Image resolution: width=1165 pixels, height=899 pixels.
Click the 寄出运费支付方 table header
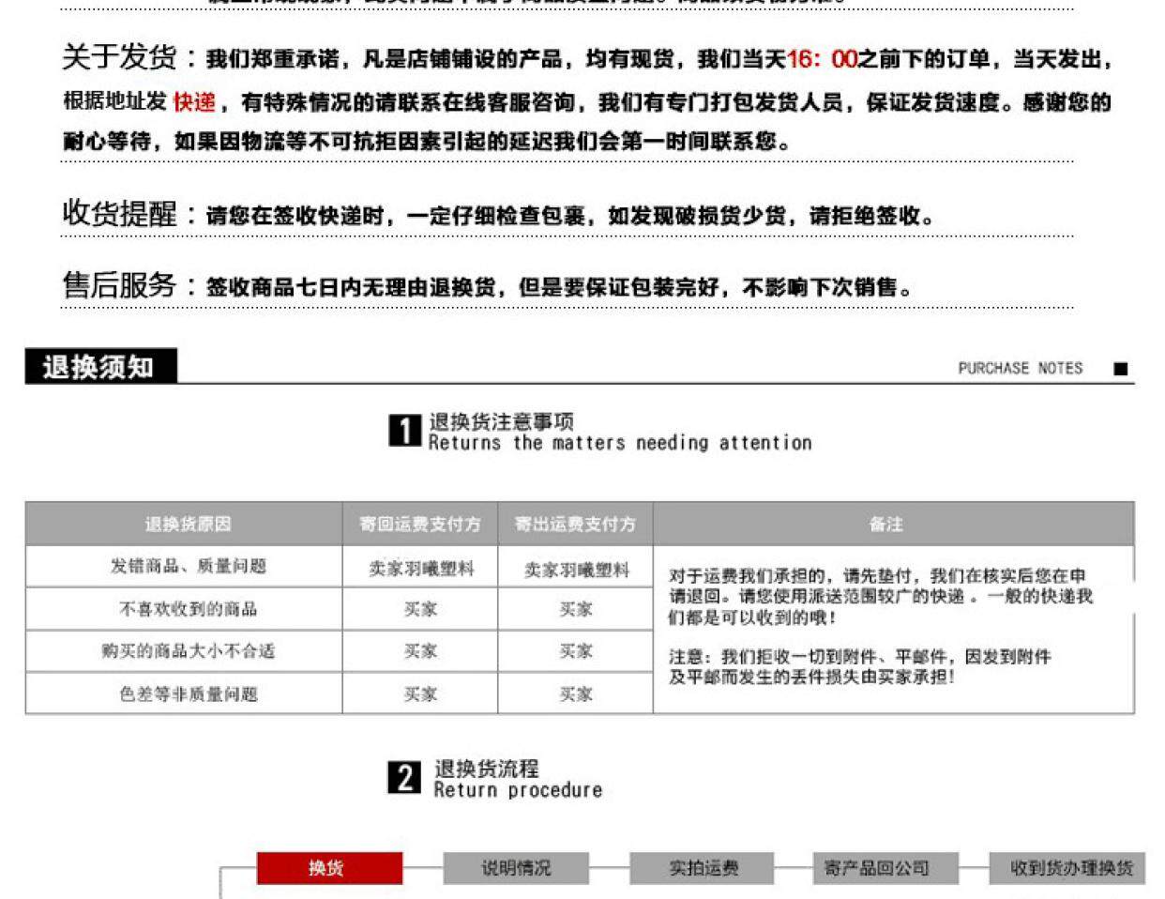point(575,524)
